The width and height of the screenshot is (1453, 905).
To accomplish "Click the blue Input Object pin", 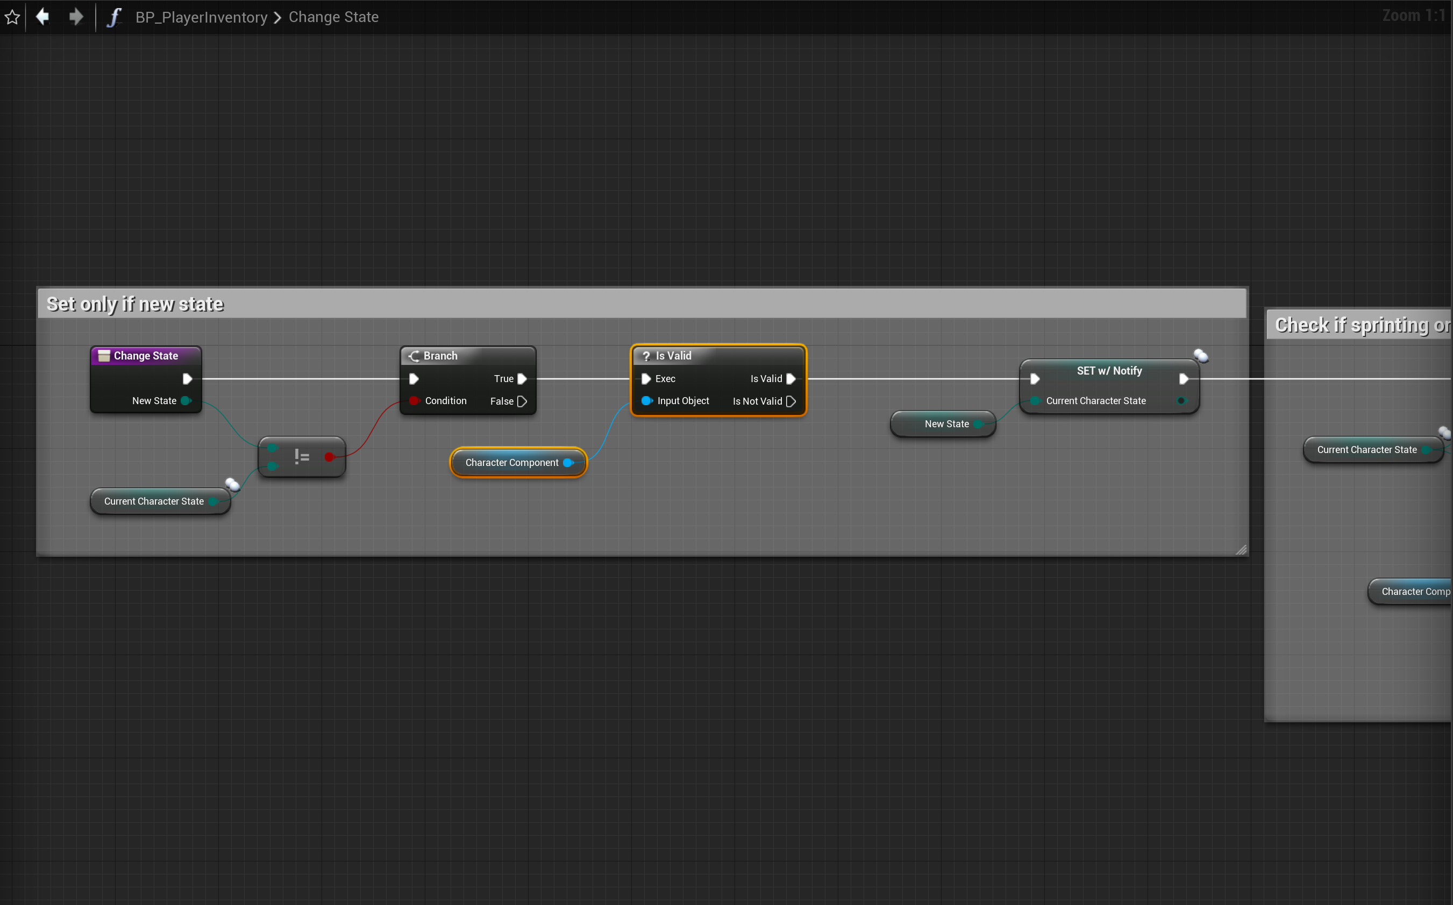I will click(x=646, y=401).
